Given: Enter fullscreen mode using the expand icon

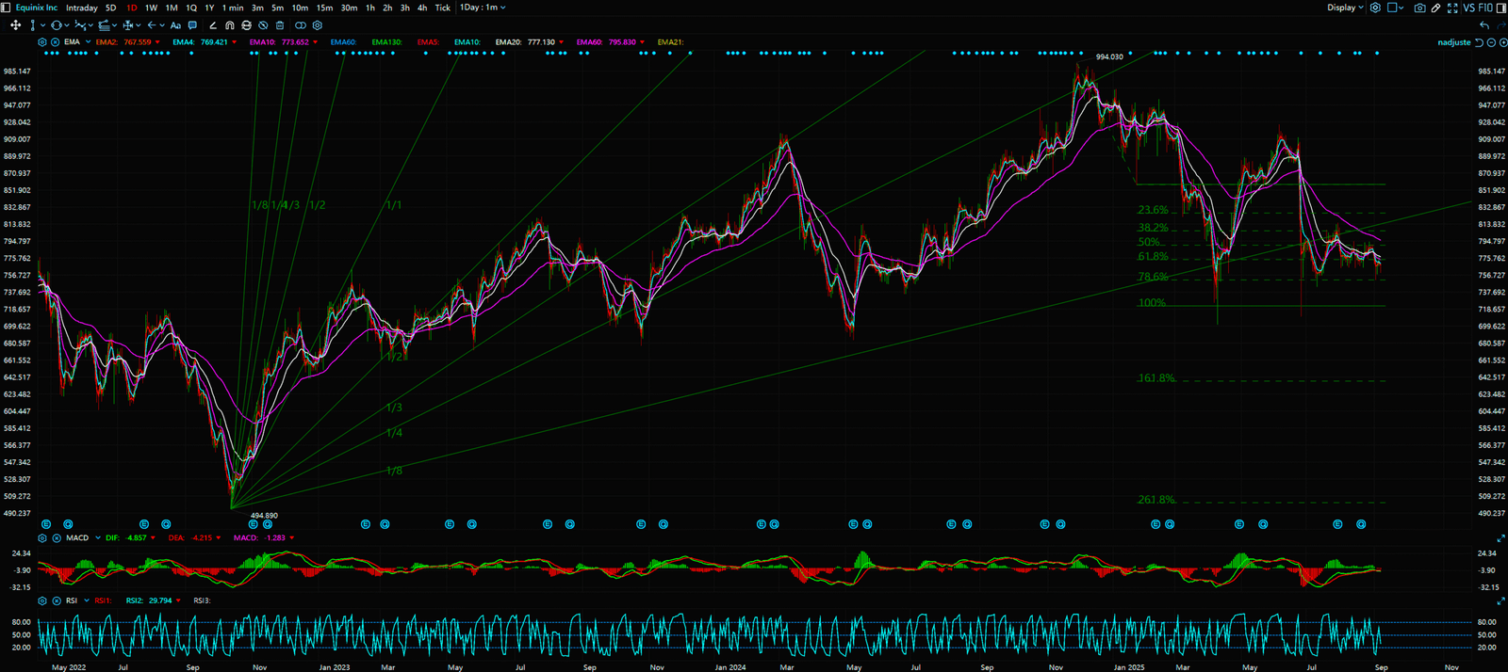Looking at the screenshot, I should (x=1452, y=8).
